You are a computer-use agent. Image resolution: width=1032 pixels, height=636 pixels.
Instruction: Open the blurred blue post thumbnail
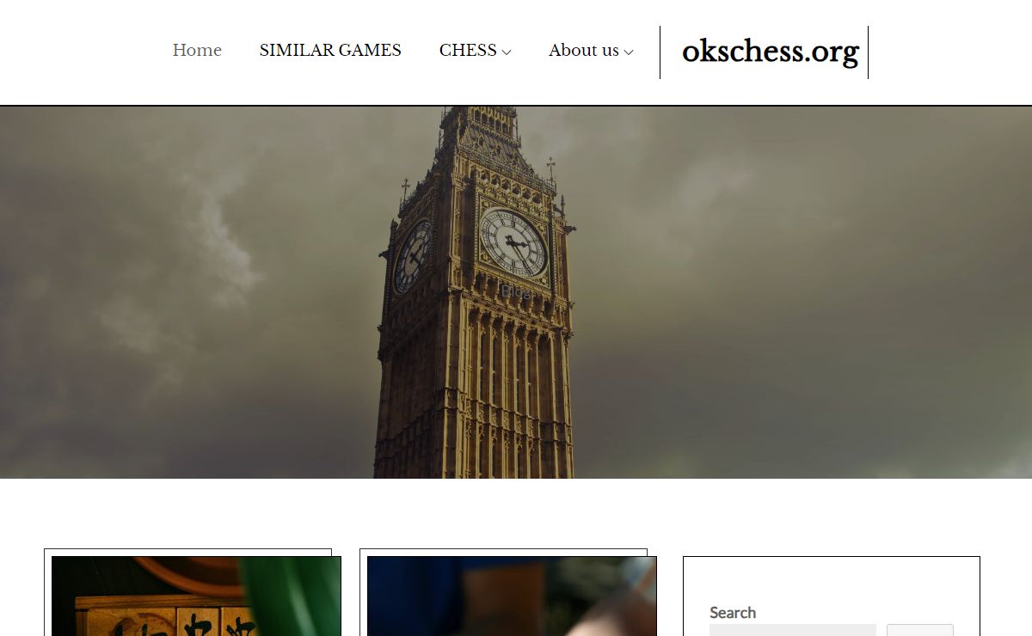click(x=512, y=596)
